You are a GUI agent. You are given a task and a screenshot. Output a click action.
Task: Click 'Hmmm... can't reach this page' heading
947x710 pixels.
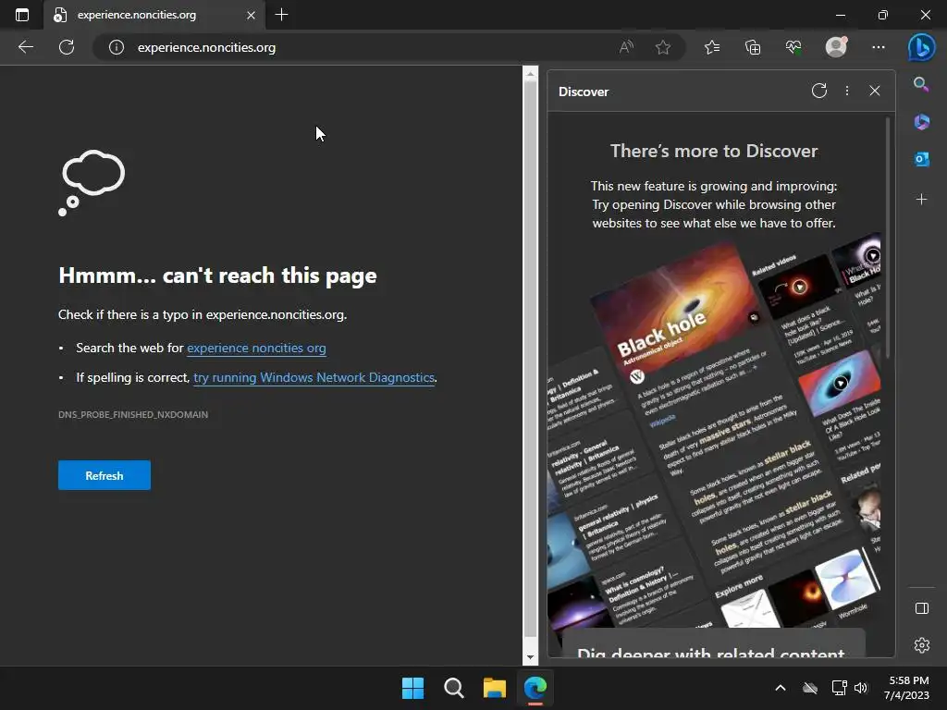pos(217,275)
